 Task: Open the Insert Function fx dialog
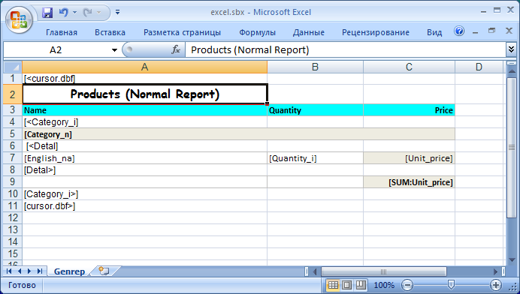(176, 49)
